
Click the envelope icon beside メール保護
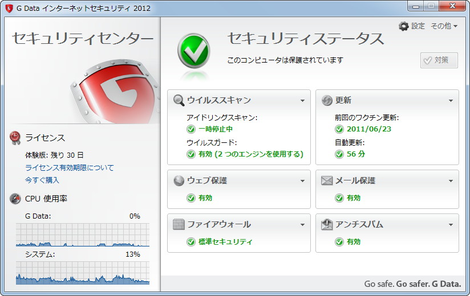[327, 180]
